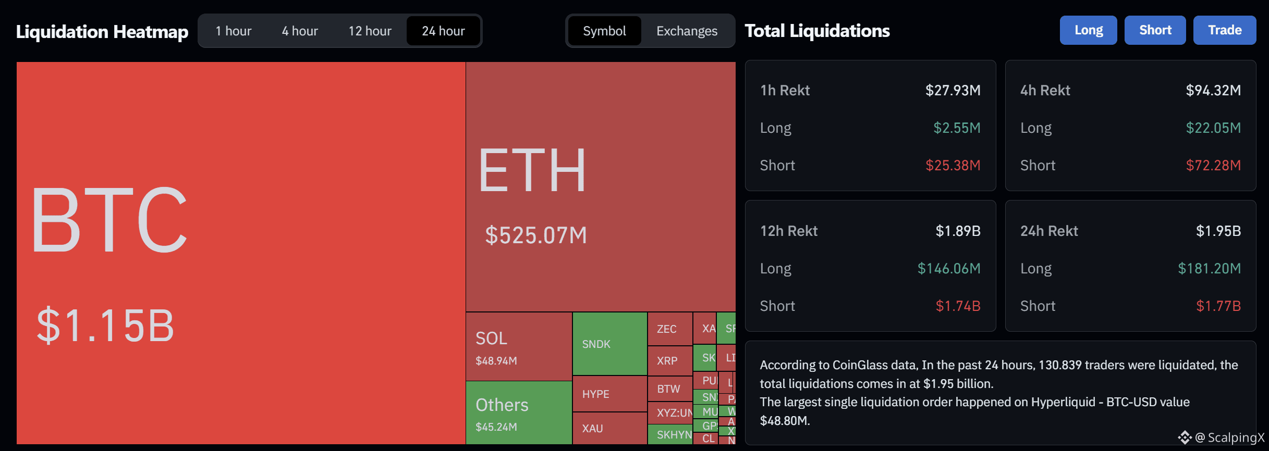Select the 1 hour timeframe tab

(x=234, y=31)
